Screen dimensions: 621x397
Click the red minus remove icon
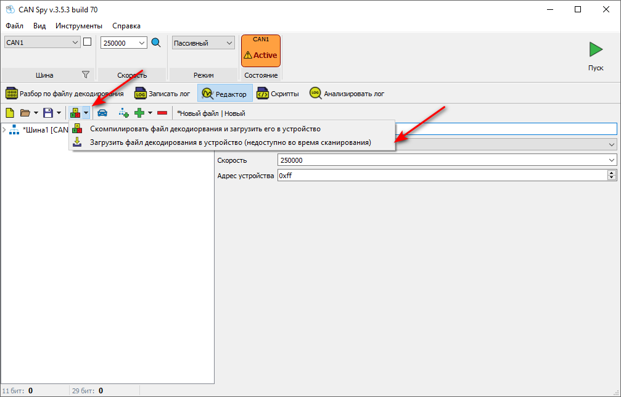pyautogui.click(x=162, y=113)
